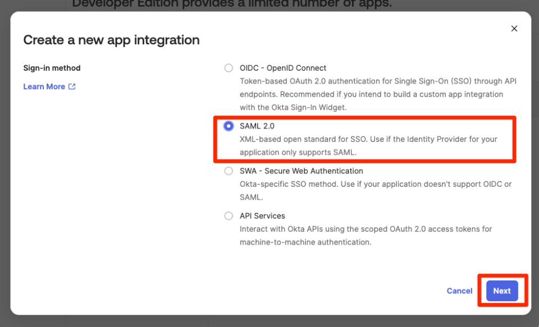Image resolution: width=539 pixels, height=327 pixels.
Task: Choose SWA - Secure Web Authentication
Action: [x=229, y=171]
